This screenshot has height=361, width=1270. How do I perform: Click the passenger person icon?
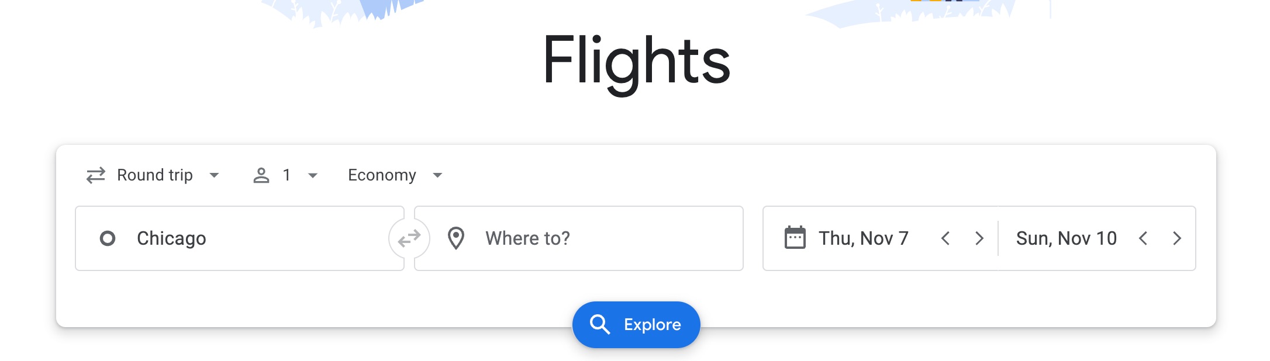click(x=261, y=175)
